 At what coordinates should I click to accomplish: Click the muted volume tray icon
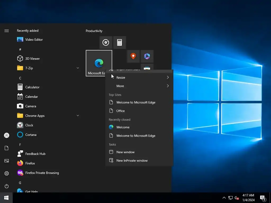[237, 198]
